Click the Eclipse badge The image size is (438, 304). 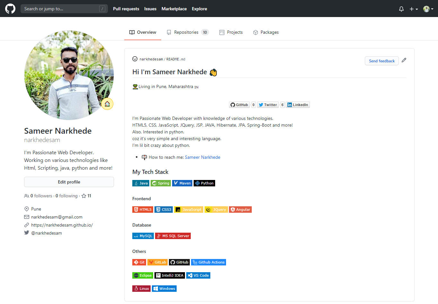[143, 275]
